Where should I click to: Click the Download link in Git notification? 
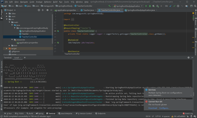point(153,108)
